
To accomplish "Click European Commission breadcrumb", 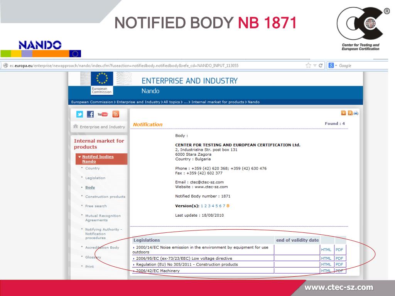I will click(92, 102).
